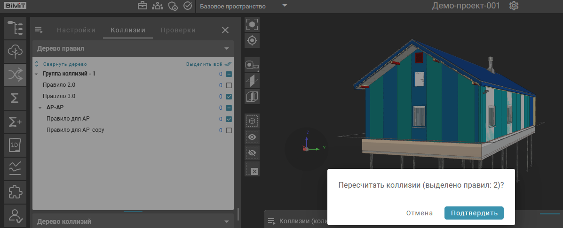Screen dimensions: 563x228
Task: Open the model tree sidebar icon
Action: coord(15,28)
